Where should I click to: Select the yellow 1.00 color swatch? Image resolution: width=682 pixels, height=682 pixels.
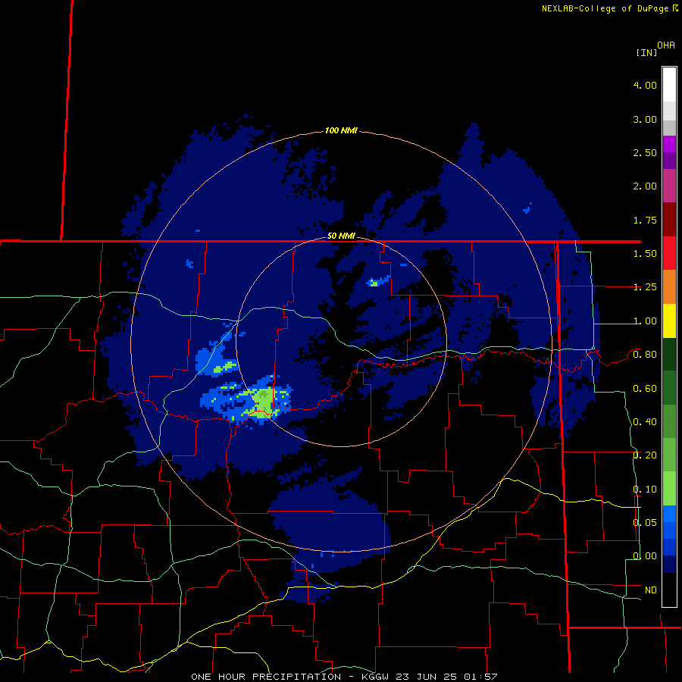669,321
